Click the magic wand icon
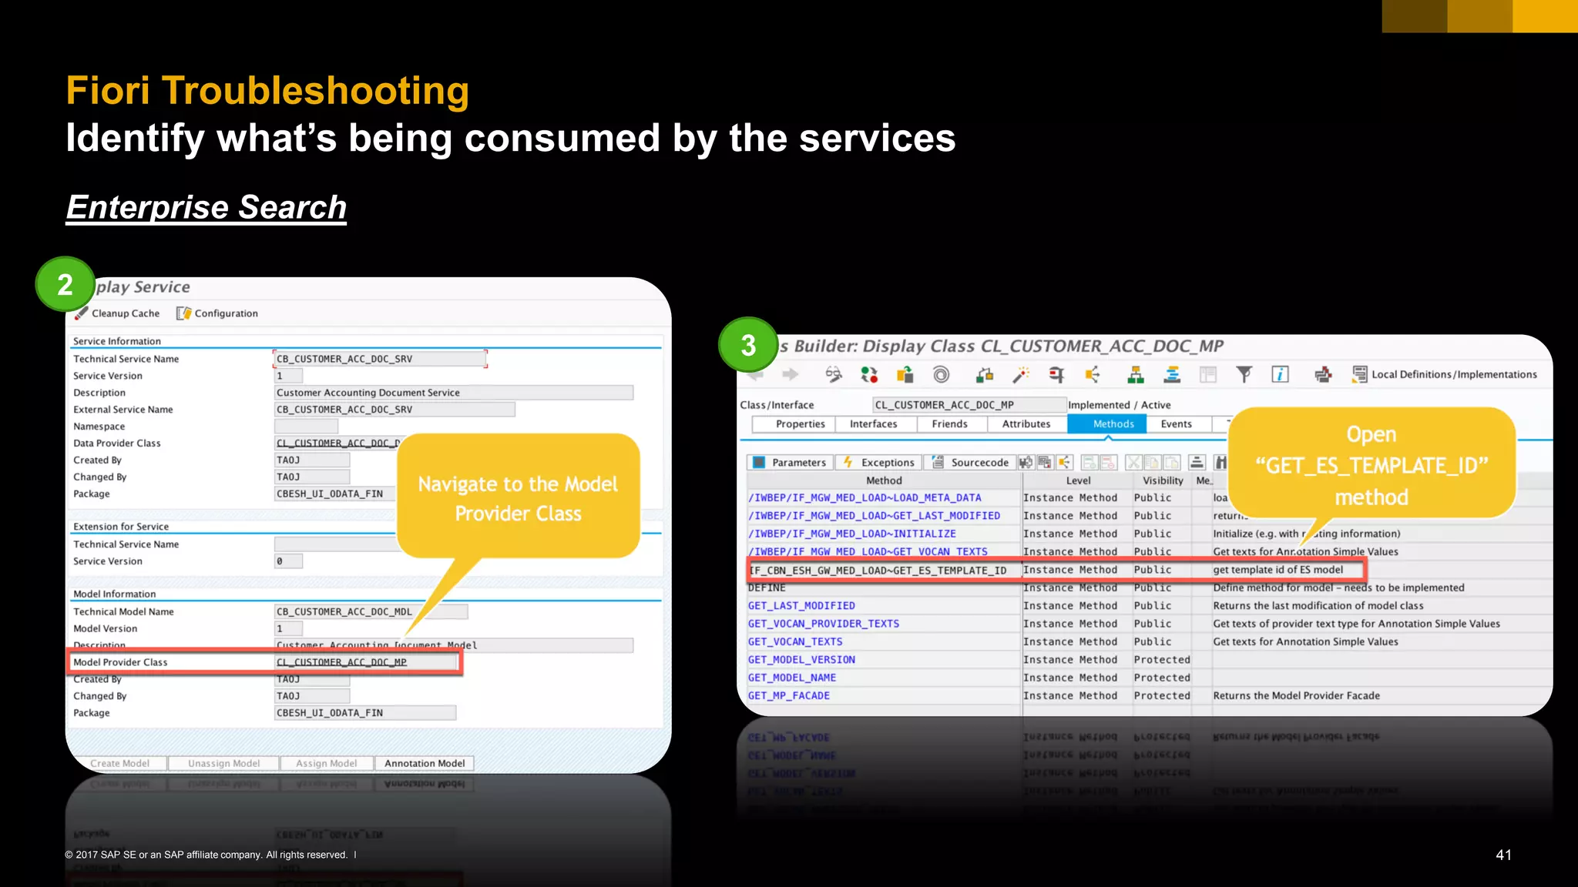Screen dimensions: 1578x887 (x=1021, y=375)
